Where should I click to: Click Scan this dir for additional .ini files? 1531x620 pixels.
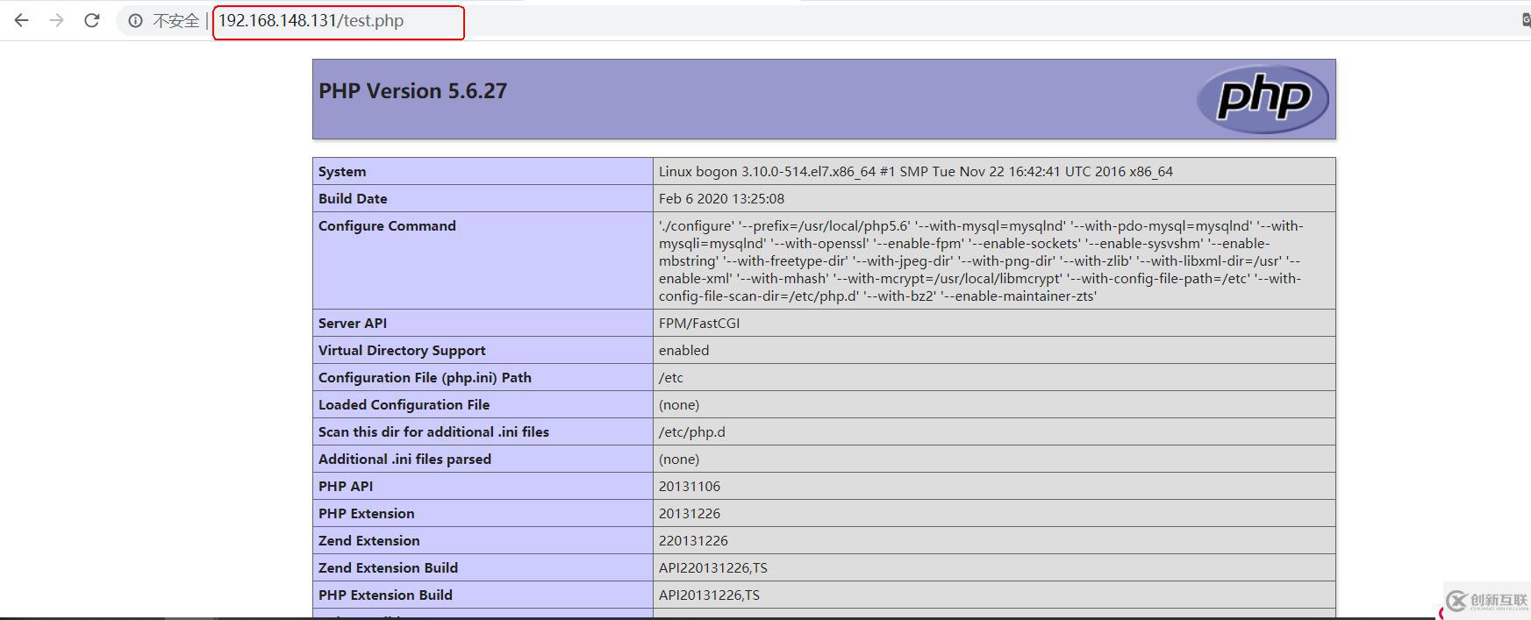coord(433,432)
